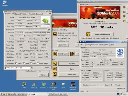Open the speed desktop shortcut icon
128x96 pixels.
(54, 84)
